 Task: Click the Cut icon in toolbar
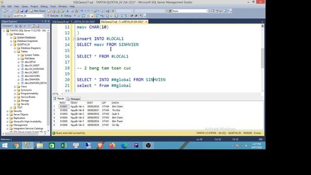coord(68,11)
